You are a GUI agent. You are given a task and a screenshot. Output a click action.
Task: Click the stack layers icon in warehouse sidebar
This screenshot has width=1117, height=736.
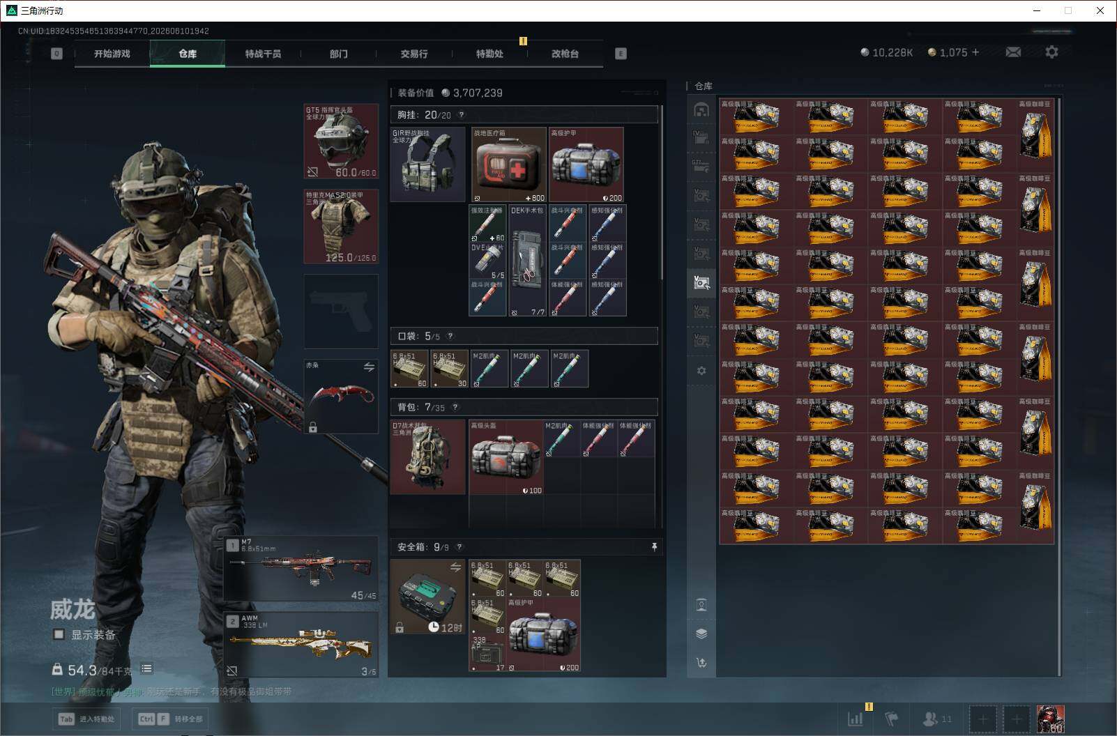pos(701,634)
